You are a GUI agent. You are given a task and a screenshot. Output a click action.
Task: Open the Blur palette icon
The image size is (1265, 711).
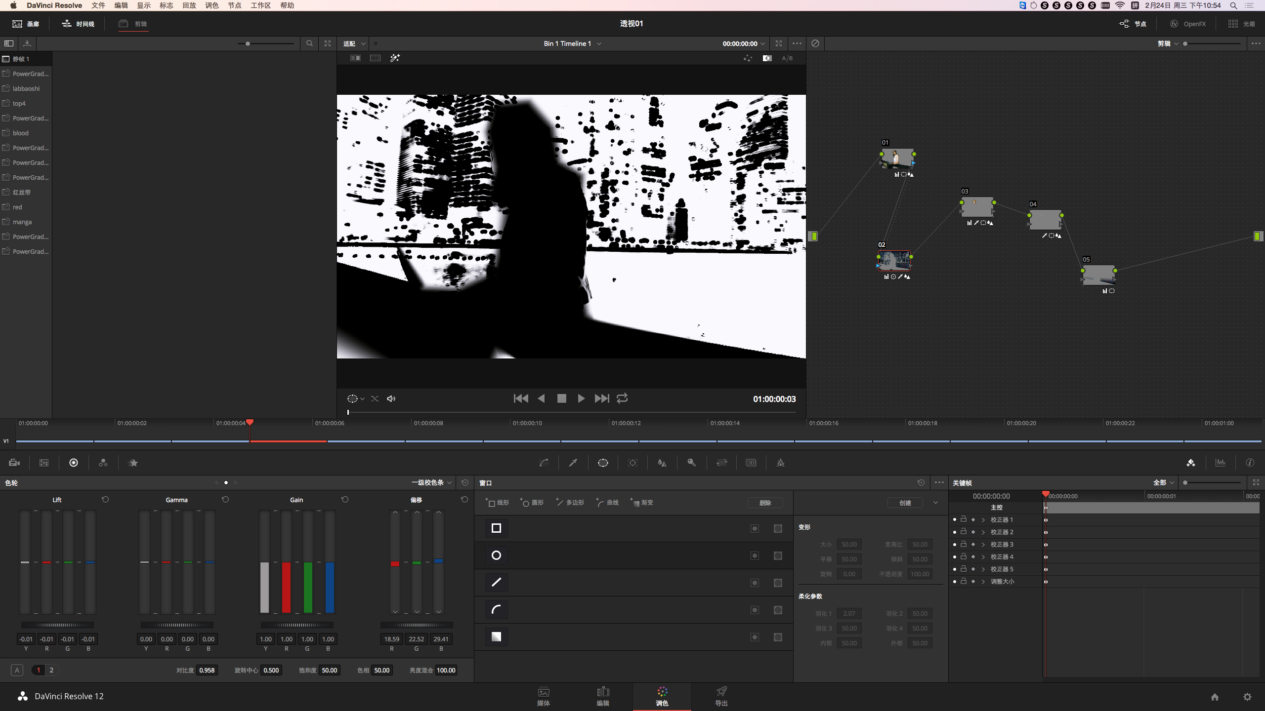[662, 463]
